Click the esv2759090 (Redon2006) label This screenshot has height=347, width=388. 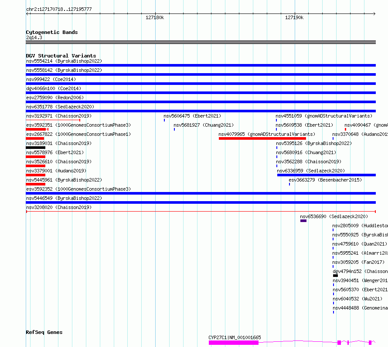55,98
